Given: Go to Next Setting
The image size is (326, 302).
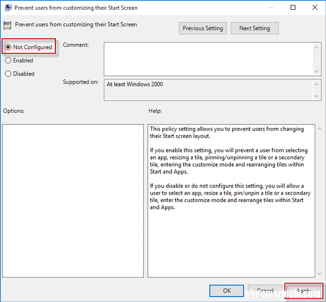Looking at the screenshot, I should coord(254,28).
